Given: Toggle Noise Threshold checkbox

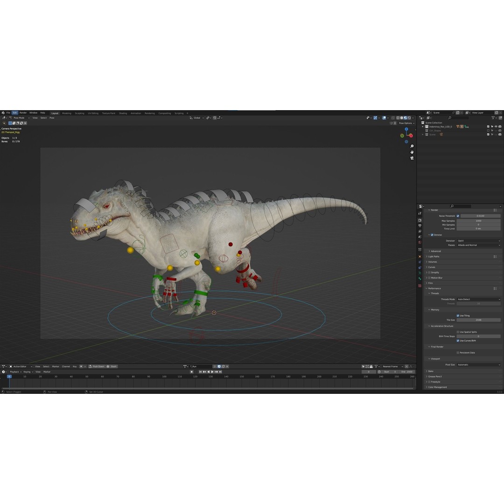Looking at the screenshot, I should click(x=458, y=216).
